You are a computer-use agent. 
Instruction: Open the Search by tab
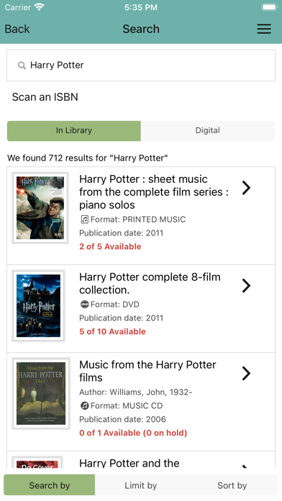coord(50,485)
